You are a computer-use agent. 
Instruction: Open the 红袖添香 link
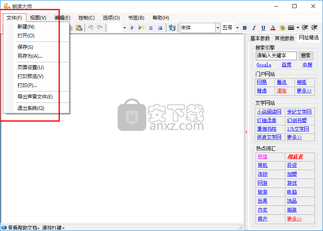(x=267, y=120)
